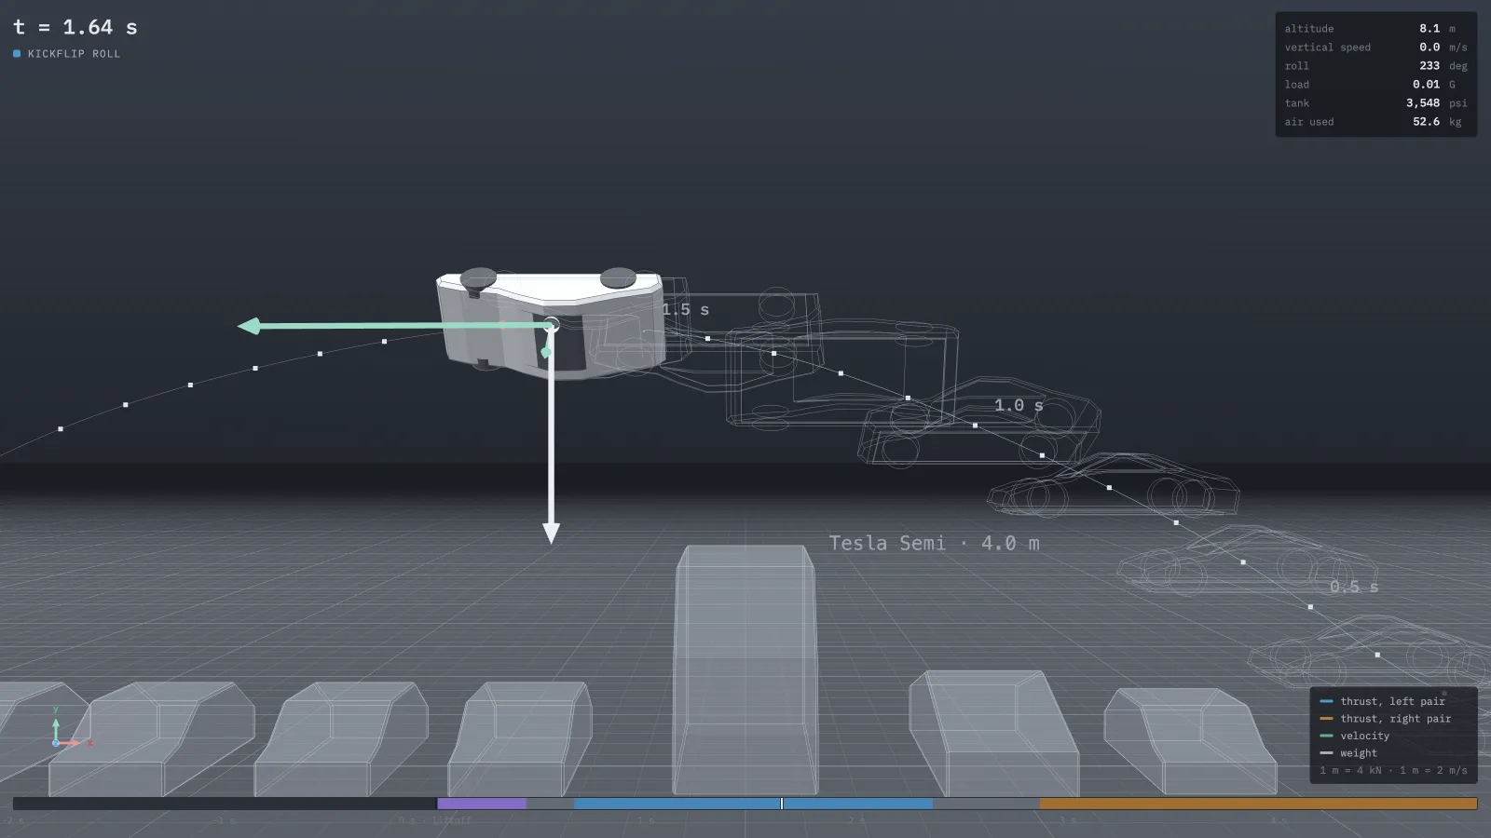Click the air used value '52.6'
This screenshot has height=838, width=1491.
pos(1426,122)
